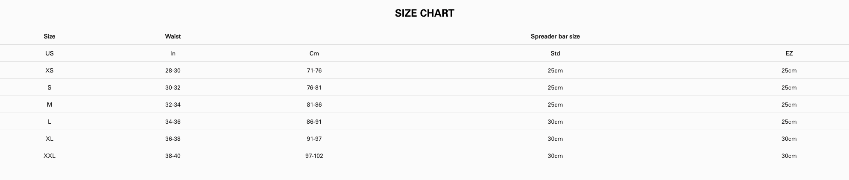Click the EZ sub-header cell
Image resolution: width=849 pixels, height=180 pixels.
[x=789, y=53]
